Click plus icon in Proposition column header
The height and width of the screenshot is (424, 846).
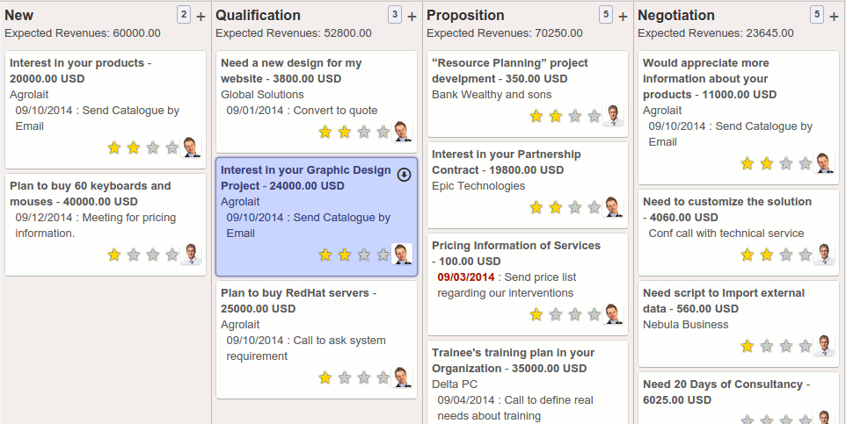pos(623,16)
